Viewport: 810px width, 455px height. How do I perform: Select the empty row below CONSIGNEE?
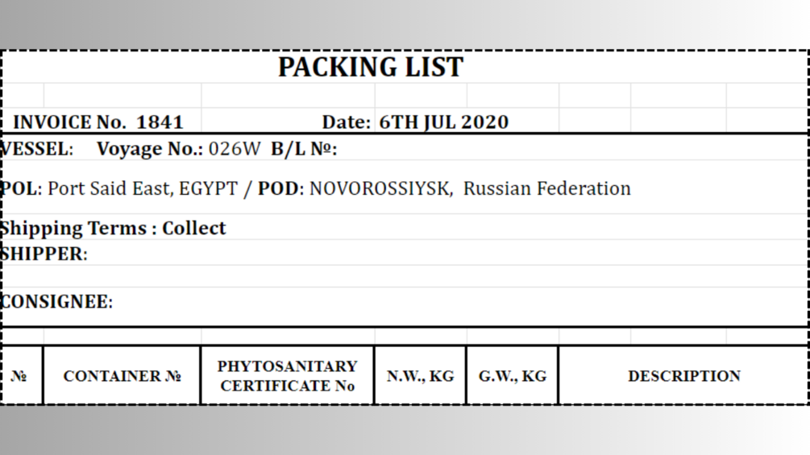[405, 336]
